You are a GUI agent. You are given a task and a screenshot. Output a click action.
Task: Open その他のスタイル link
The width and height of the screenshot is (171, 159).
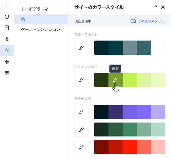tap(151, 21)
